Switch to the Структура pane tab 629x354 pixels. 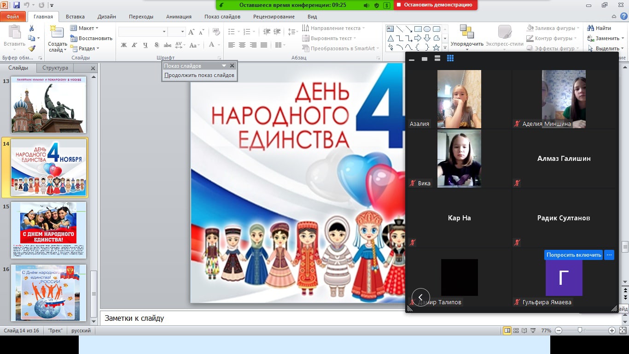[x=55, y=68]
